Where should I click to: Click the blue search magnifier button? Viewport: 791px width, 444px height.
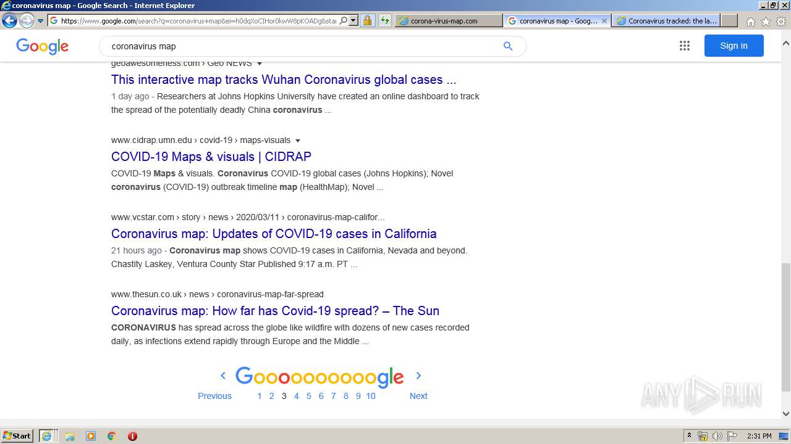(x=508, y=46)
